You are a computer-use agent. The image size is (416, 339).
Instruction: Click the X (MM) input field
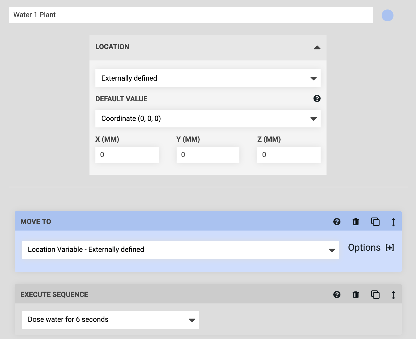coord(127,155)
